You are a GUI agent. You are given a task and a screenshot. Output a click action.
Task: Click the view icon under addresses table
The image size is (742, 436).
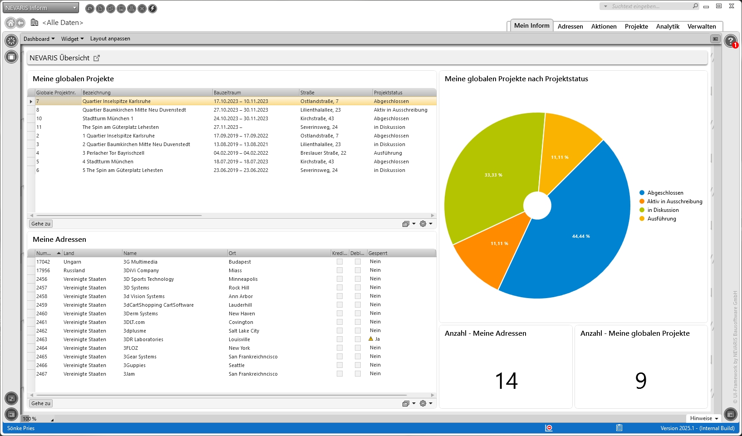[406, 403]
